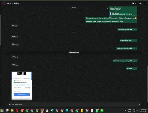Open Excel from the taskbar
The image size is (148, 113).
coord(52,110)
